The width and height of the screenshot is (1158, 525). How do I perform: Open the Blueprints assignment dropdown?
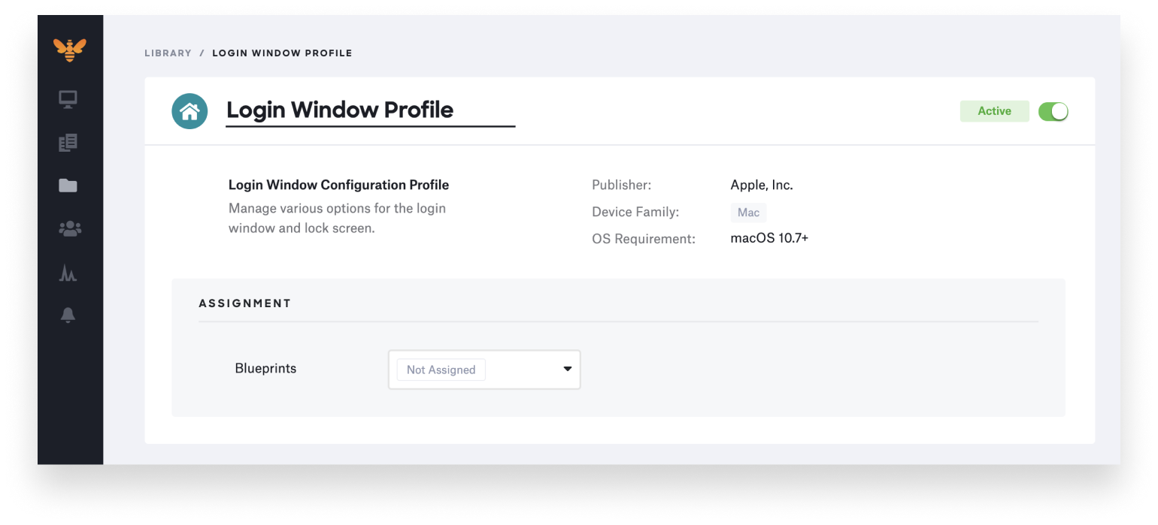point(484,369)
